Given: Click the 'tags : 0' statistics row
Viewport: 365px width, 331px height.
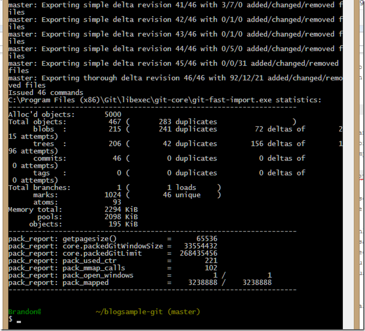Looking at the screenshot, I should tap(157, 176).
